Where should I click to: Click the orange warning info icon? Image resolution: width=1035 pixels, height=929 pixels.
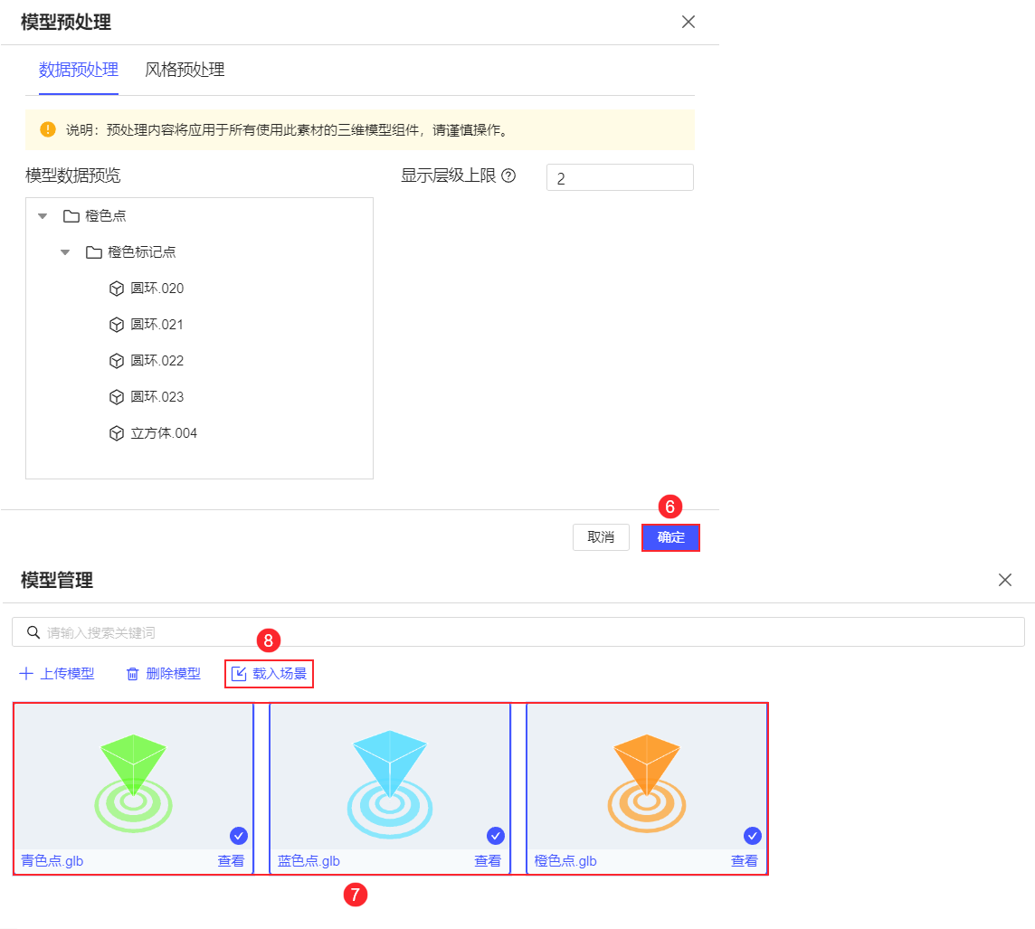click(x=48, y=129)
